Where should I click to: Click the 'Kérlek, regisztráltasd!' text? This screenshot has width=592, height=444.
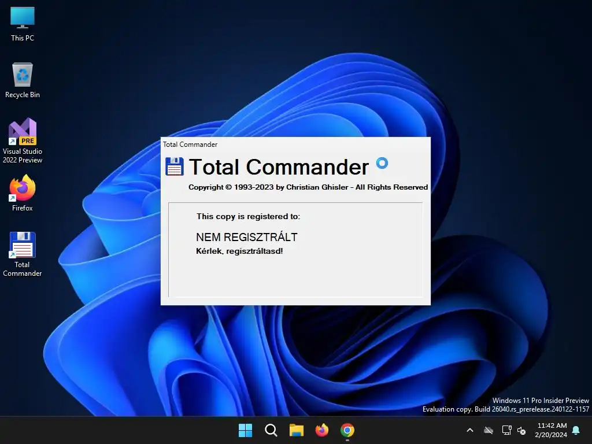tap(239, 251)
